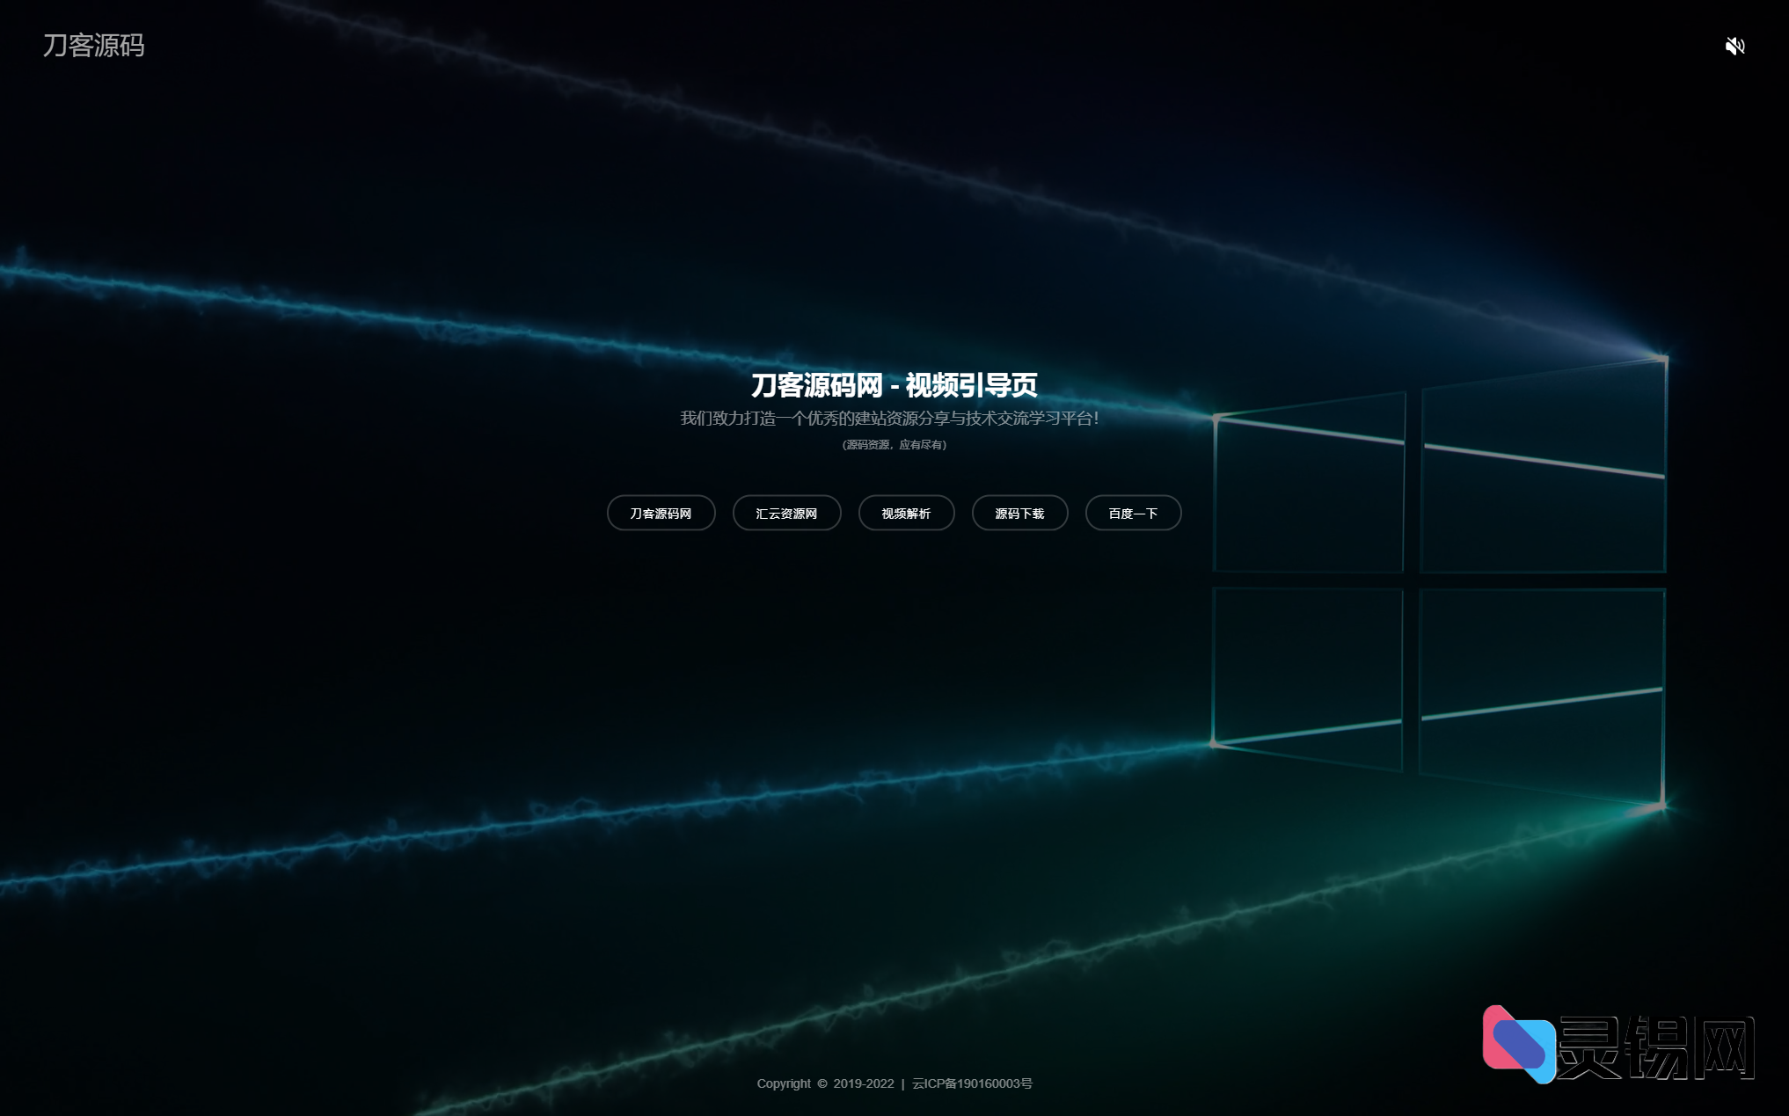Screen dimensions: 1789x1116
Task: Click the 2019-2022 year range in the footer
Action: [x=863, y=1083]
